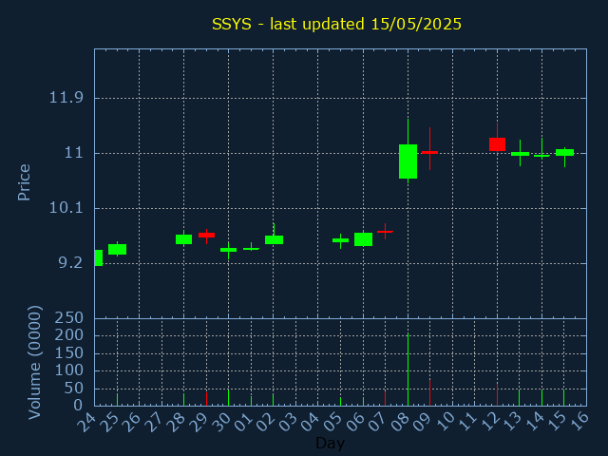Click the 11 price tick label

pos(74,153)
